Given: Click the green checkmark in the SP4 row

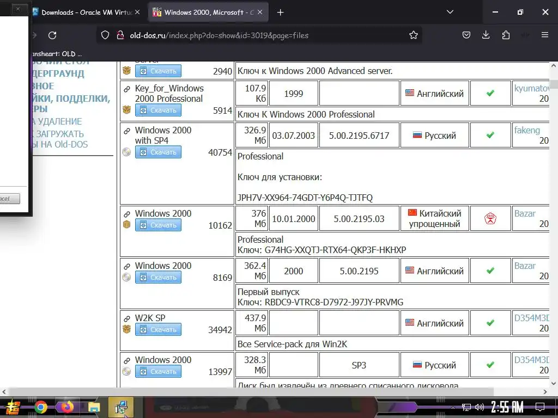Looking at the screenshot, I should tap(490, 135).
